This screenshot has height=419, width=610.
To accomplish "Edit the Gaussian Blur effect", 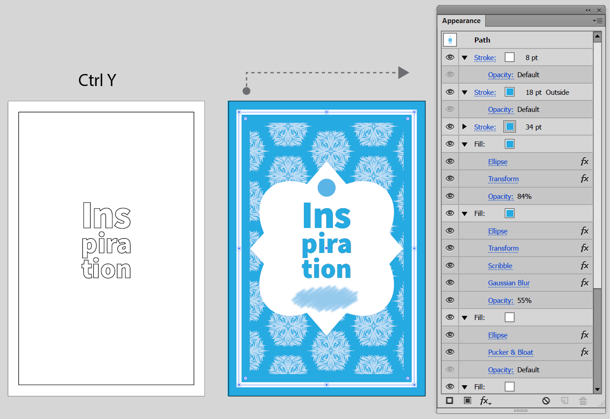I will click(509, 283).
